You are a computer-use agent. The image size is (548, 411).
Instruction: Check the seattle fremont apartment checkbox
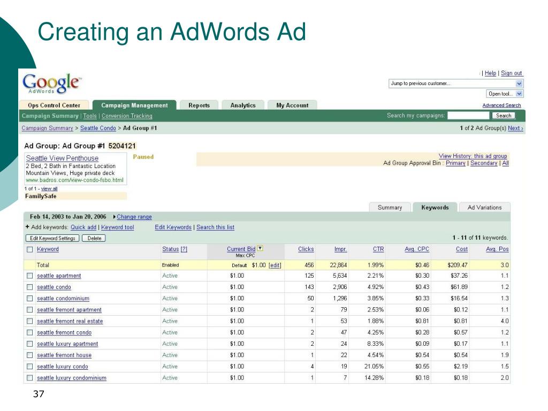30,310
